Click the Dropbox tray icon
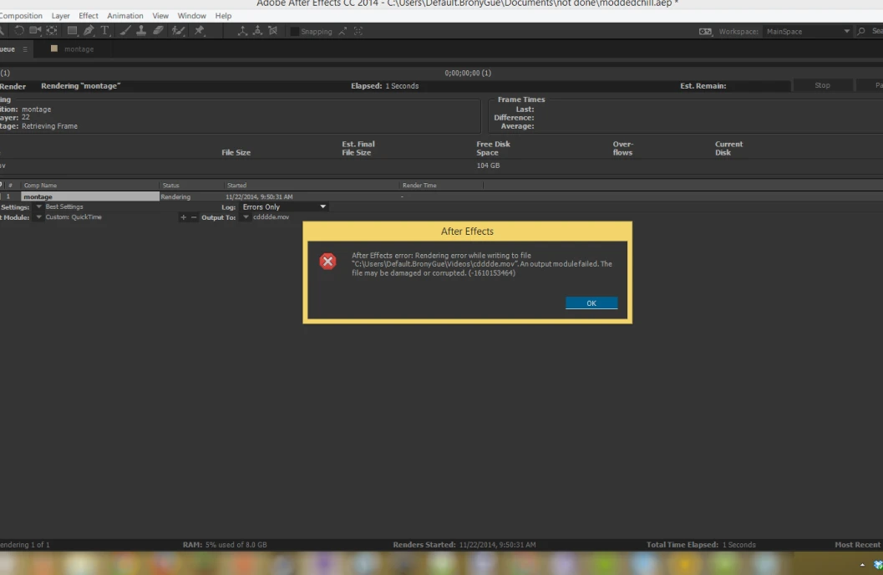This screenshot has height=575, width=883. 878,564
